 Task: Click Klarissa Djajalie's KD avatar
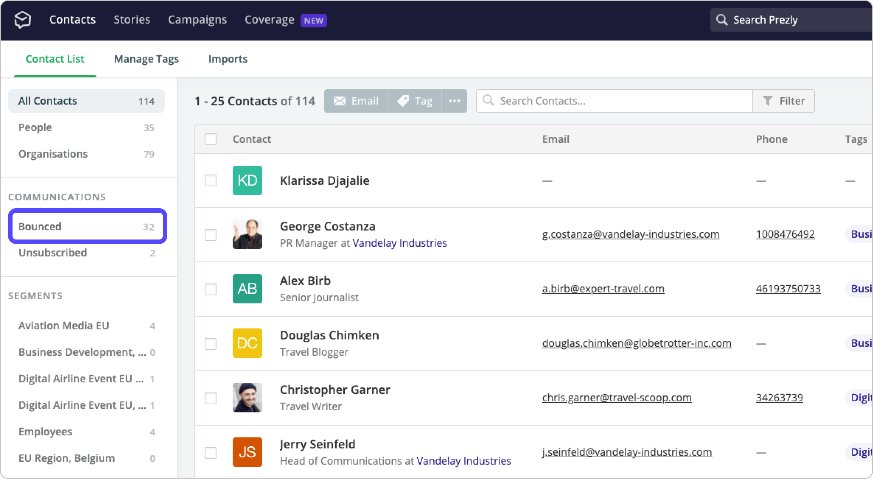(247, 181)
